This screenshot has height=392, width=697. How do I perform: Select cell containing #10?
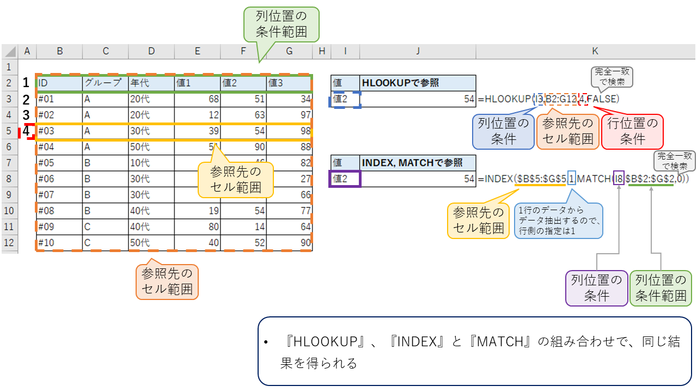[59, 243]
